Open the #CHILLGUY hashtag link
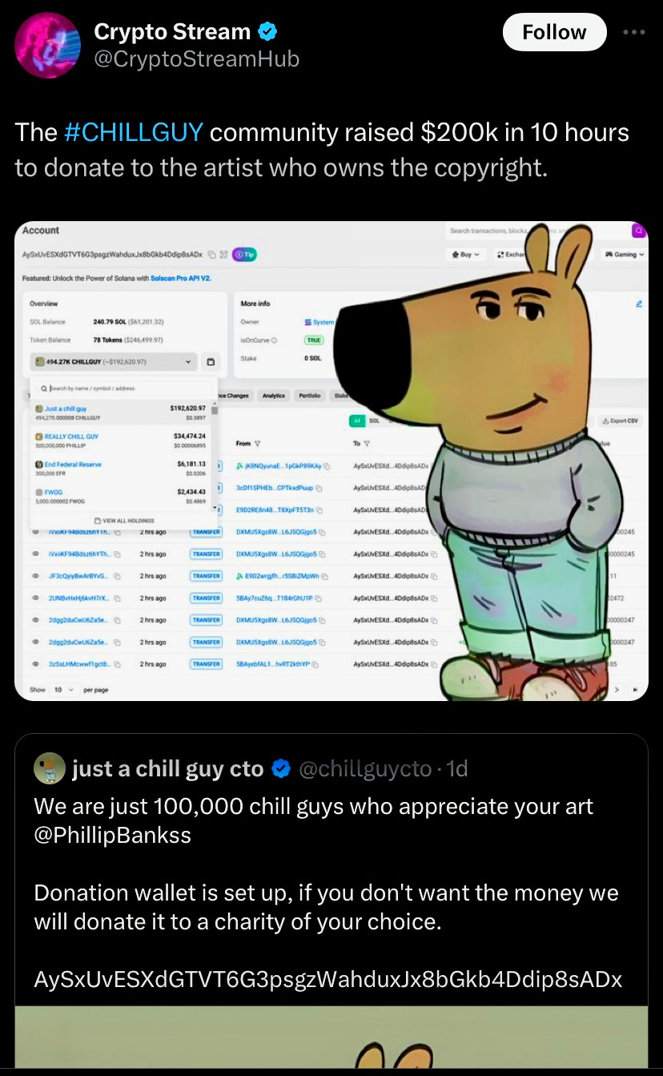The height and width of the screenshot is (1076, 663). 133,132
